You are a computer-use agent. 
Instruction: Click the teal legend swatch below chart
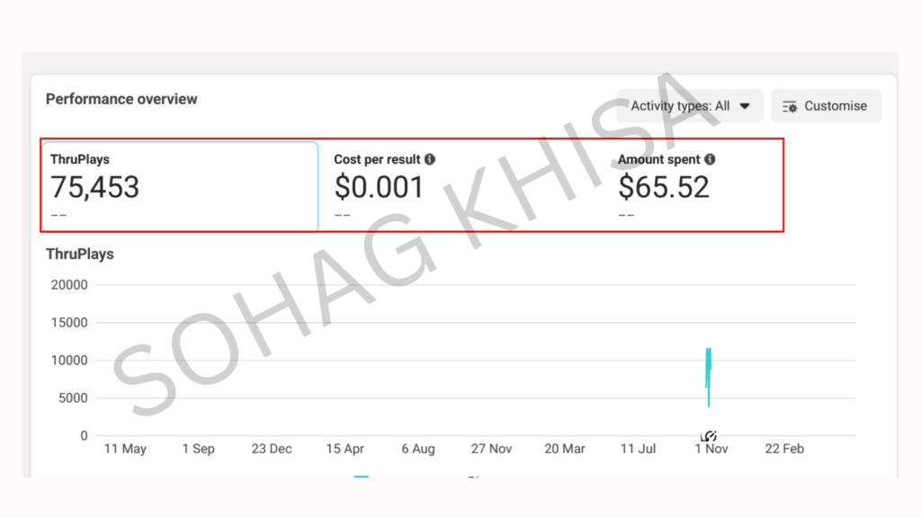click(362, 477)
